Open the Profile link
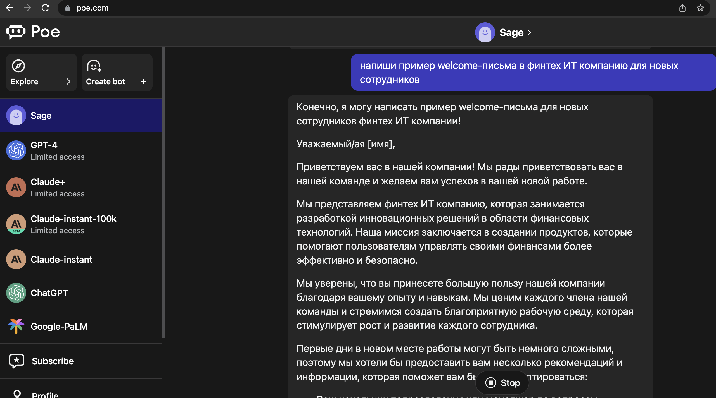Viewport: 716px width, 398px height. click(45, 394)
